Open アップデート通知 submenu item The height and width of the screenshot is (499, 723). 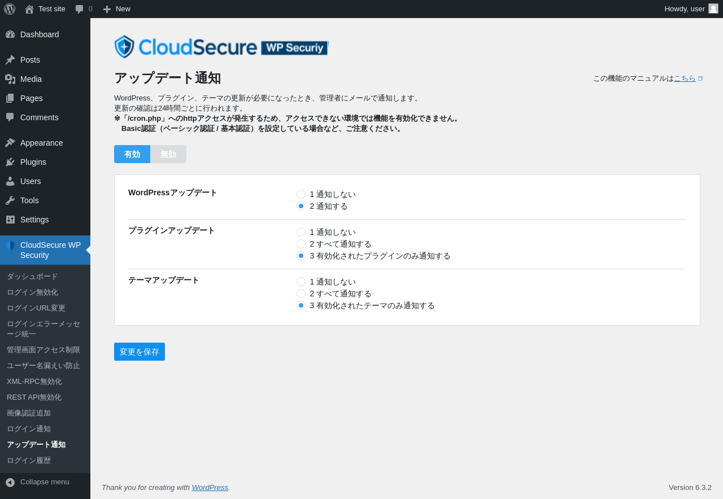click(45, 445)
